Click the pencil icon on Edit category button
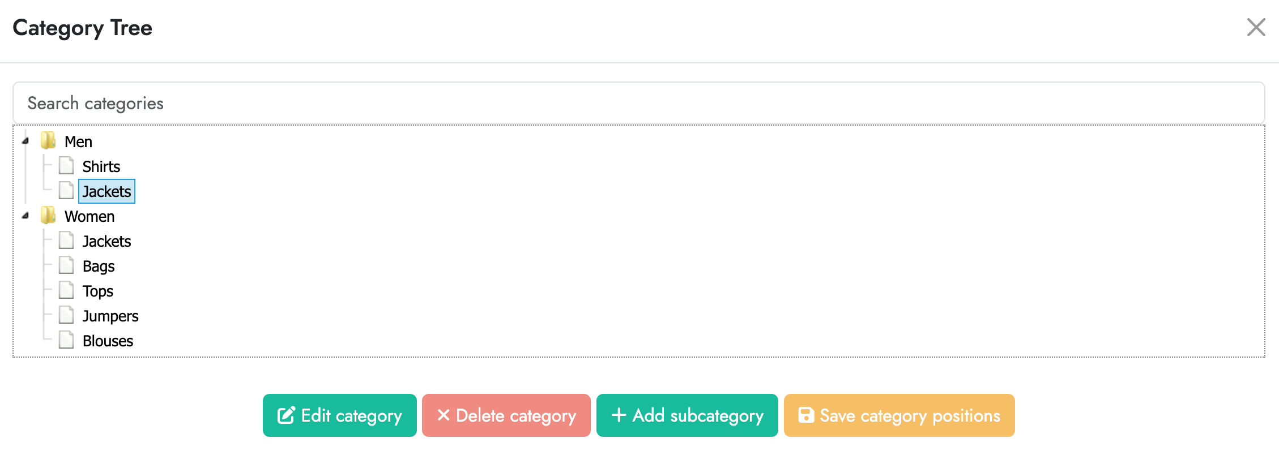 click(285, 415)
